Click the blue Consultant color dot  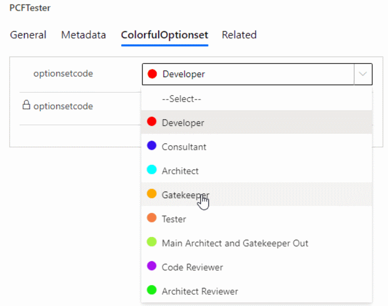(152, 146)
